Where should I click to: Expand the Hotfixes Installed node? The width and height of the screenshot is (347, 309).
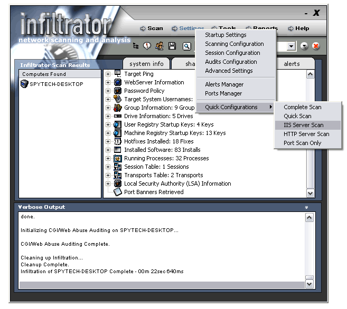point(108,141)
